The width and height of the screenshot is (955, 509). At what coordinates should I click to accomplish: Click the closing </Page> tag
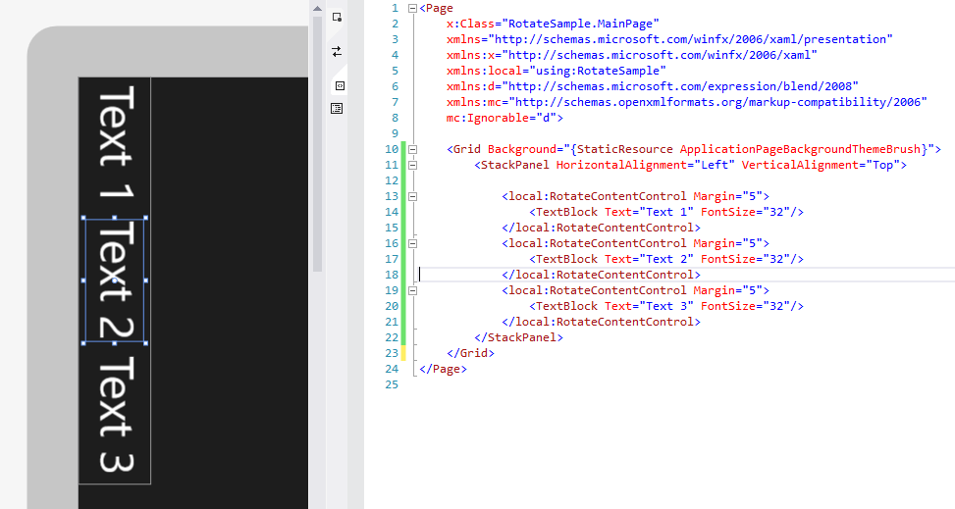[443, 369]
